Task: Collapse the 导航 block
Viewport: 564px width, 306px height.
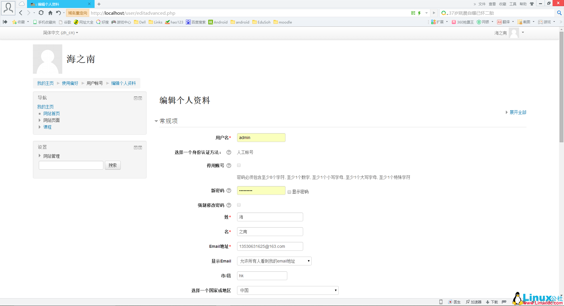Action: pyautogui.click(x=135, y=98)
